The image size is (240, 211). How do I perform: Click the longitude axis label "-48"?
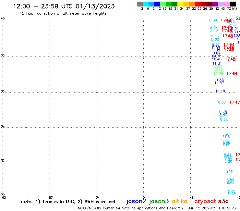point(190,198)
